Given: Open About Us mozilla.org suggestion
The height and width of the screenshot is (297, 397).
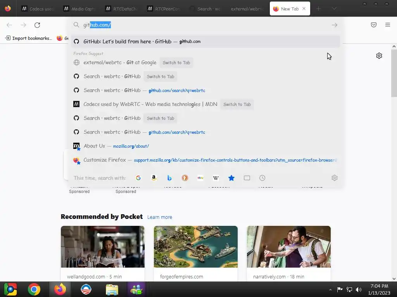Looking at the screenshot, I should [x=205, y=146].
